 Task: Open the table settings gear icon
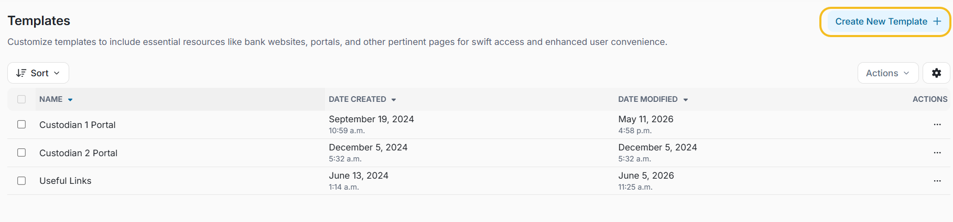936,73
